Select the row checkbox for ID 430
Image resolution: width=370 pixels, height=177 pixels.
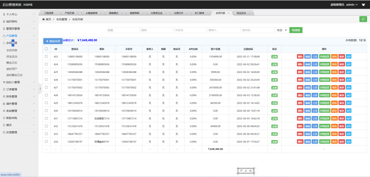pyautogui.click(x=46, y=111)
